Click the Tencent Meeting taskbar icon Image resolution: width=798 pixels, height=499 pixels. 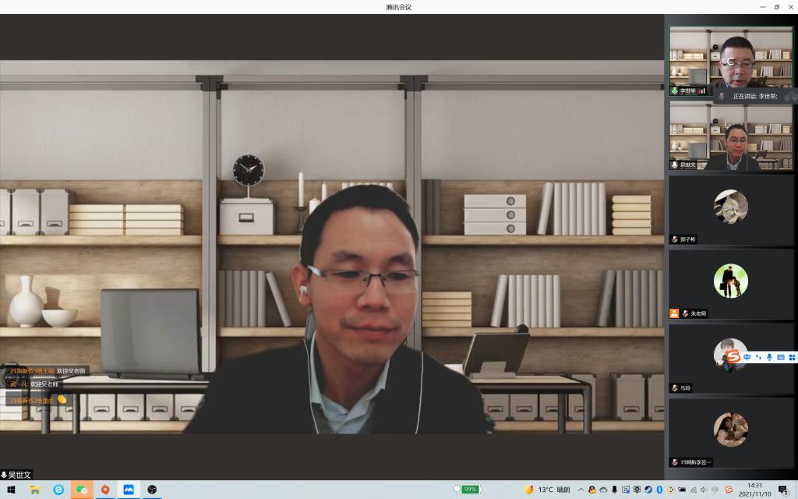pyautogui.click(x=129, y=490)
